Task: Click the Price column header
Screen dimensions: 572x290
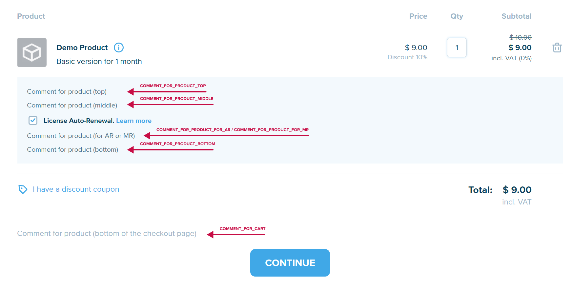Action: point(418,16)
